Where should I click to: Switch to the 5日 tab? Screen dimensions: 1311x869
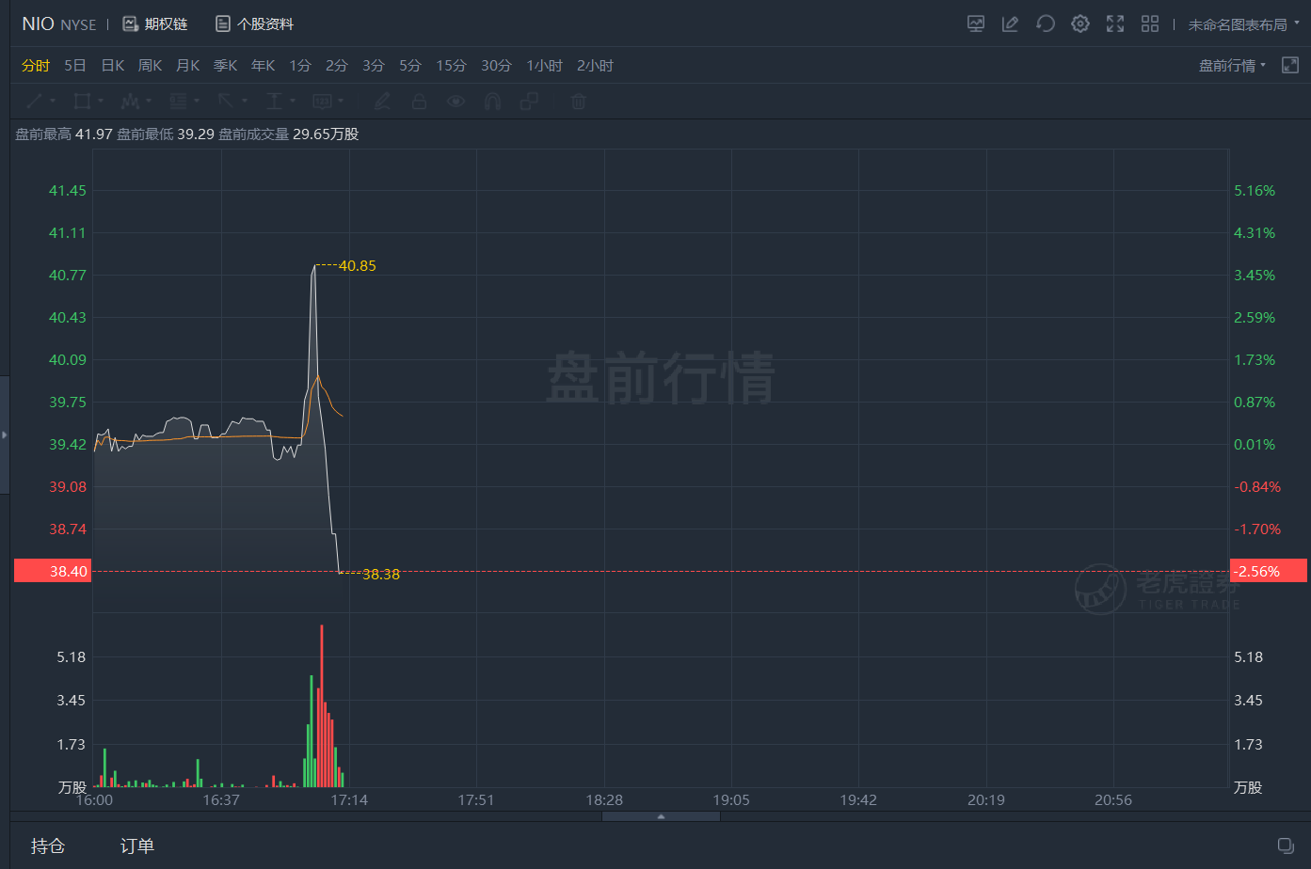pos(75,66)
